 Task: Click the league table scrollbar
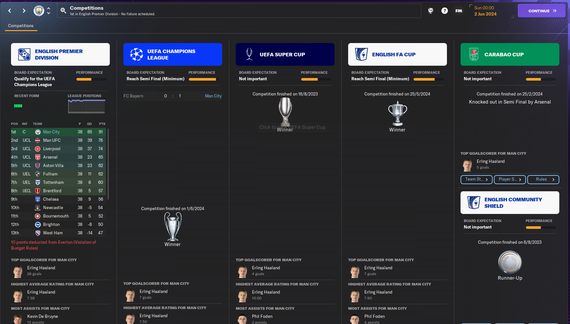coord(108,164)
